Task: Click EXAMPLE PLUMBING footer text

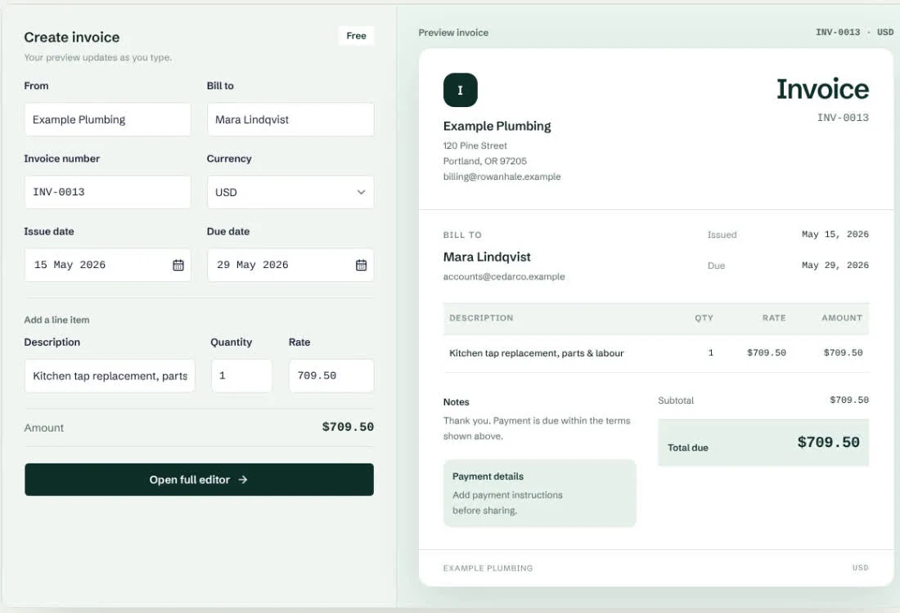Action: point(488,568)
